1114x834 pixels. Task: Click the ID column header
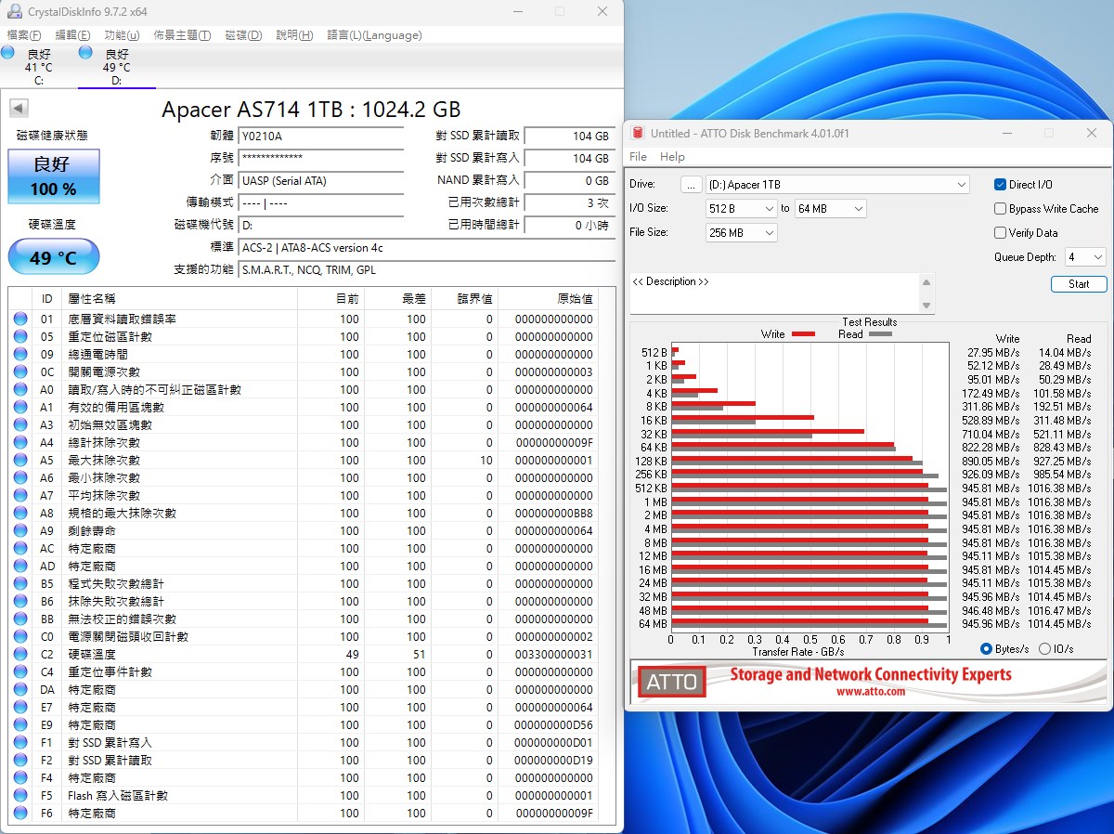pyautogui.click(x=47, y=299)
